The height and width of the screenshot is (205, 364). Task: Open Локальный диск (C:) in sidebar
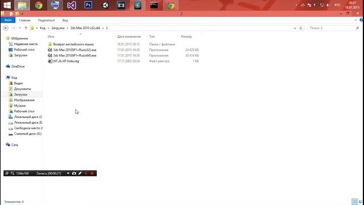28,117
